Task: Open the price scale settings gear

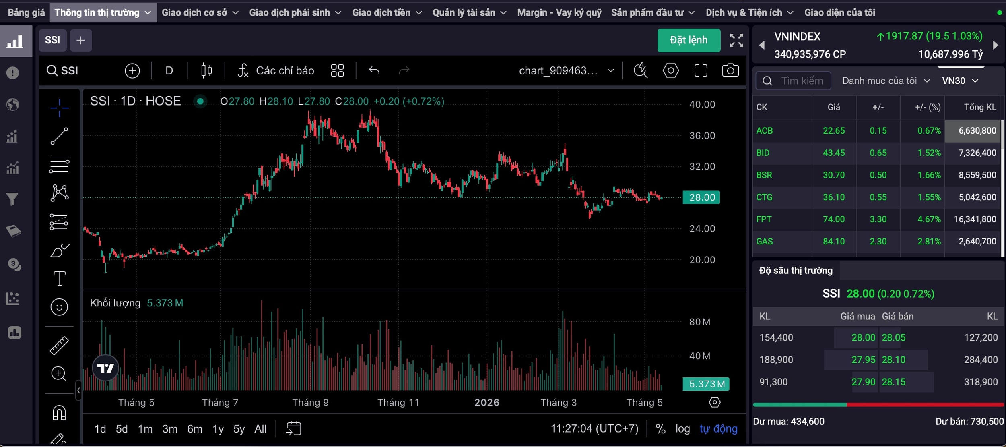Action: pyautogui.click(x=715, y=402)
